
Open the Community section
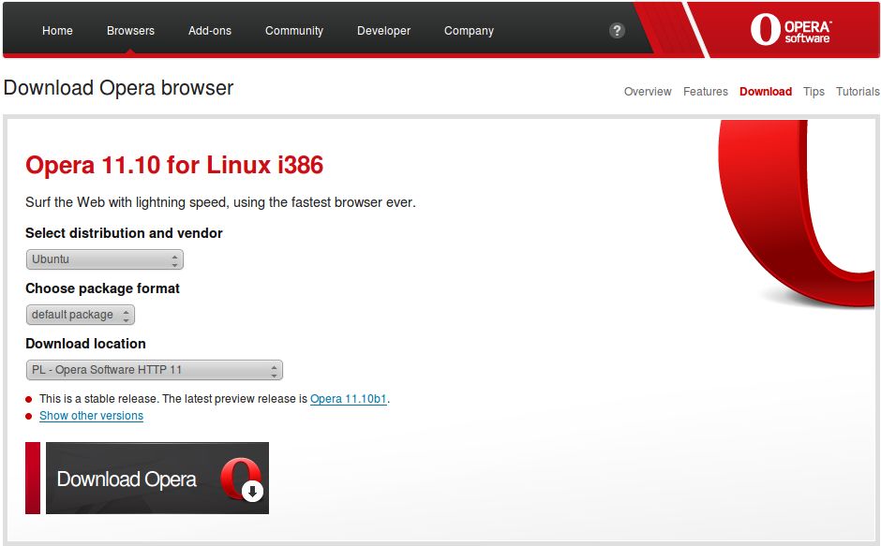[294, 31]
